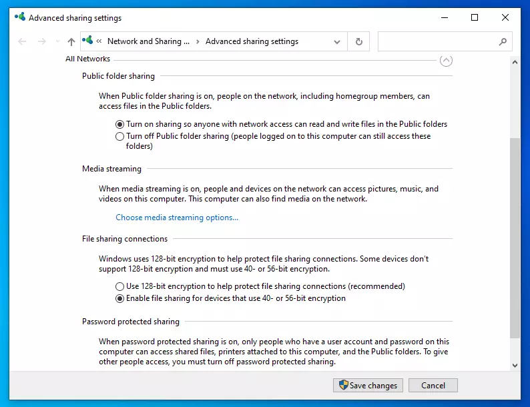Screen dimensions: 530x407
Task: Click the shield icon on Save changes
Action: [343, 385]
